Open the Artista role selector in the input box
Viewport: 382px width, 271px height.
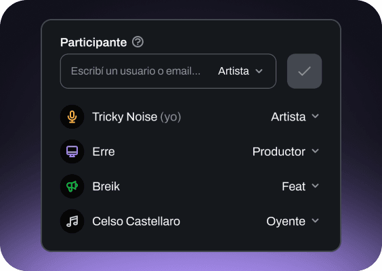240,71
